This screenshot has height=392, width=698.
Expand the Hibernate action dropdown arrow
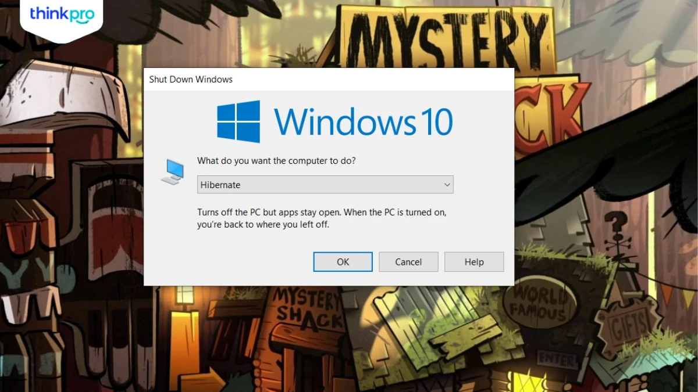[x=447, y=185]
